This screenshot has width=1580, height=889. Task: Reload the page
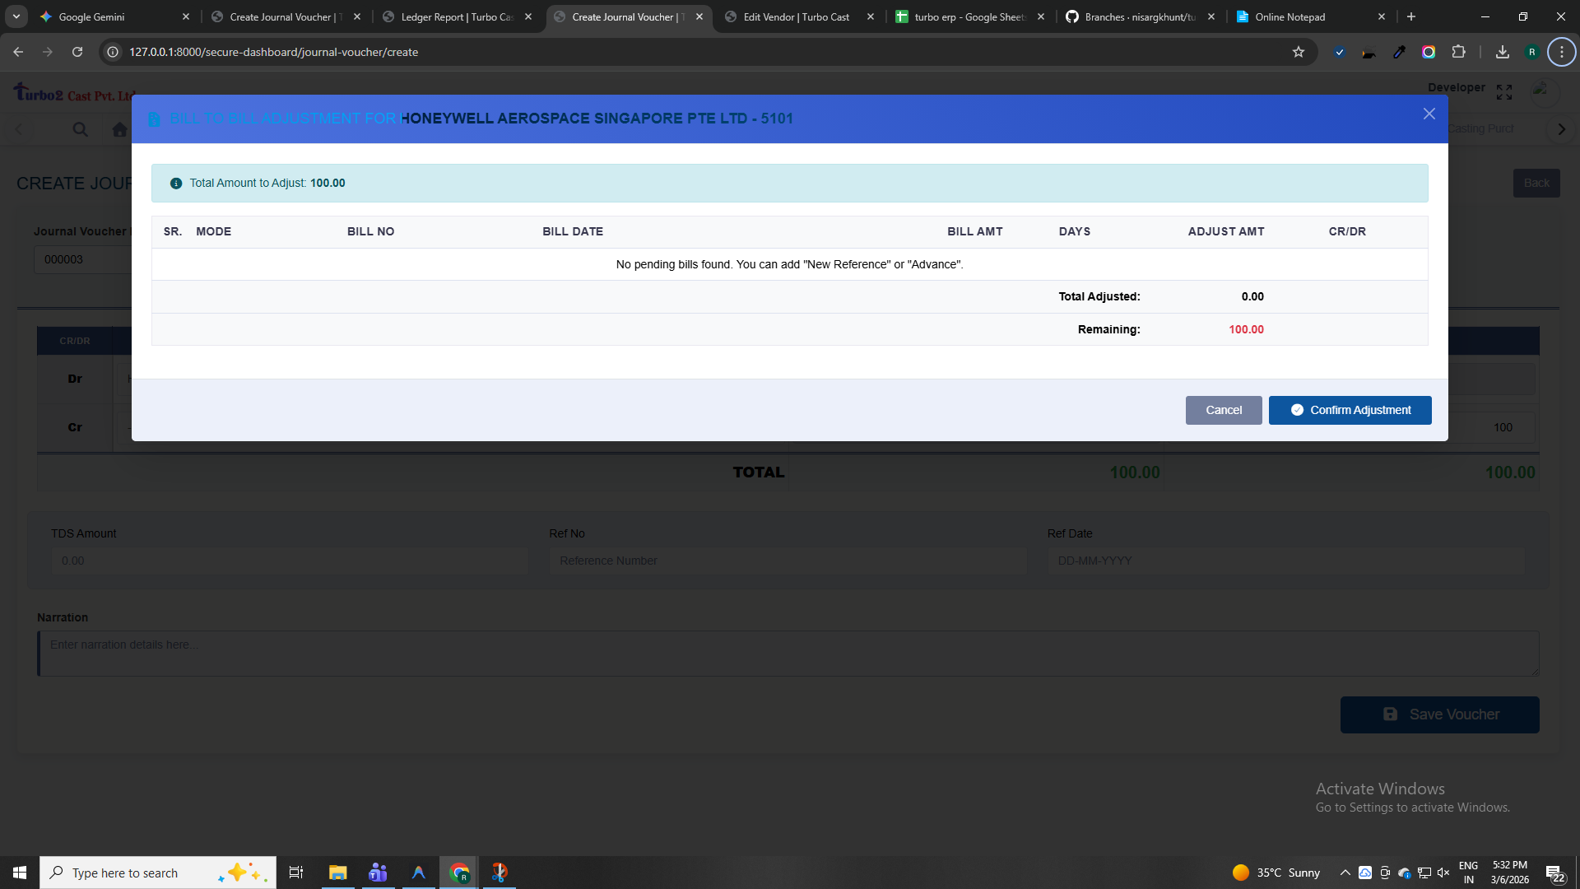77,52
